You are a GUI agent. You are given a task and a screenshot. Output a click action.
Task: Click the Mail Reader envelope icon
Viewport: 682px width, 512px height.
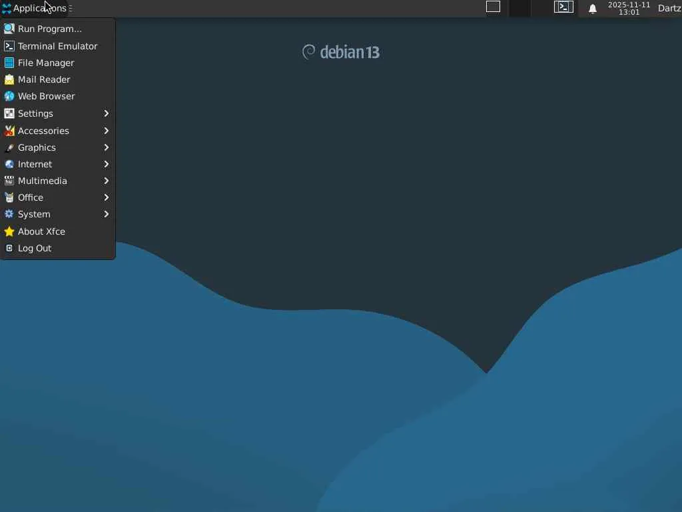point(9,79)
